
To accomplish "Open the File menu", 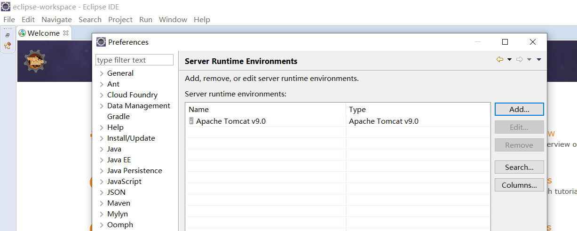I will coord(9,19).
